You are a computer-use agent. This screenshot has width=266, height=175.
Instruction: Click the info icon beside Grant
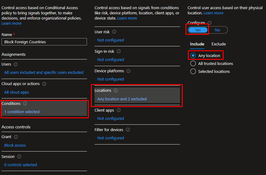coord(16,137)
